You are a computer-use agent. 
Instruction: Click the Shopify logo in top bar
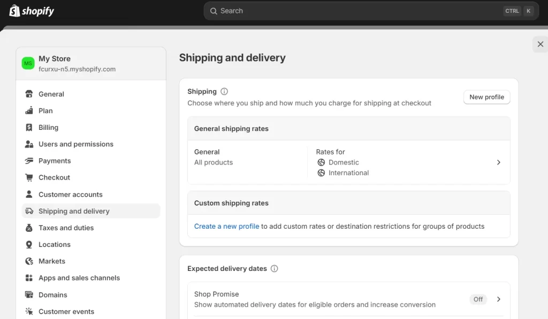tap(32, 11)
